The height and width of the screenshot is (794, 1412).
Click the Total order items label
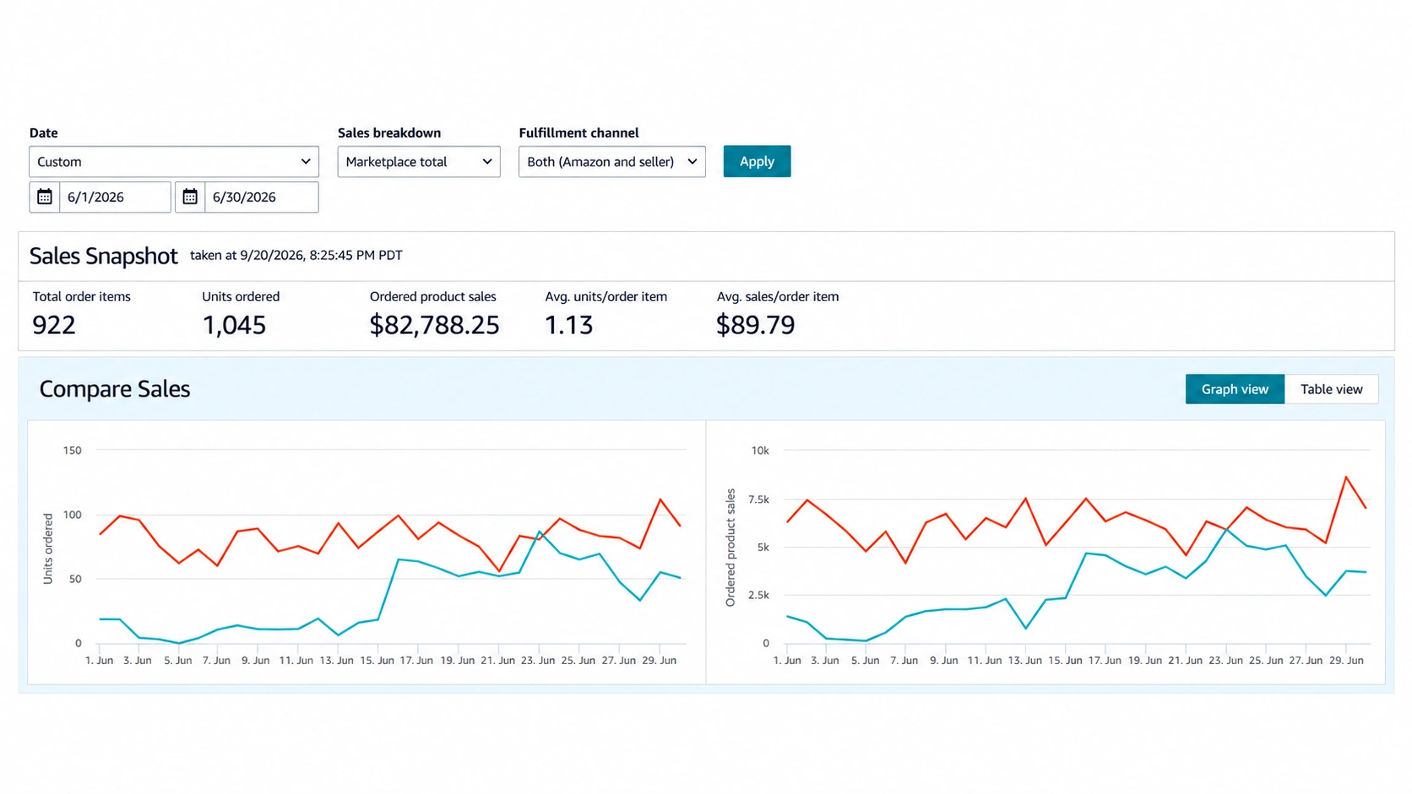point(82,296)
